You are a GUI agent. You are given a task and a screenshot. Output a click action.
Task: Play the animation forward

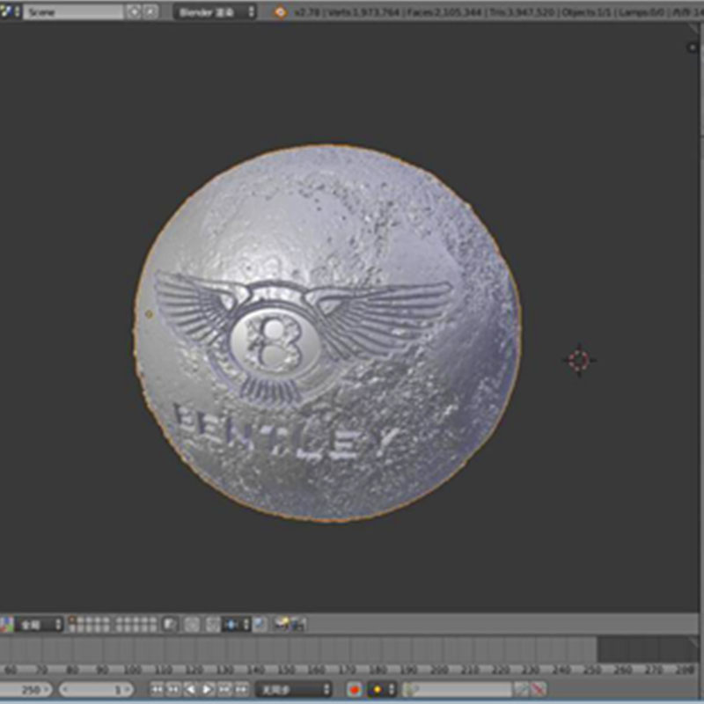coord(208,689)
